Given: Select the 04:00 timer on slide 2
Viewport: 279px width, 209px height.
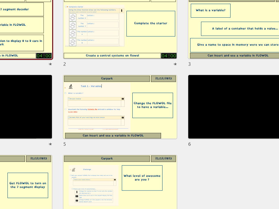Looking at the screenshot, I should [x=169, y=56].
